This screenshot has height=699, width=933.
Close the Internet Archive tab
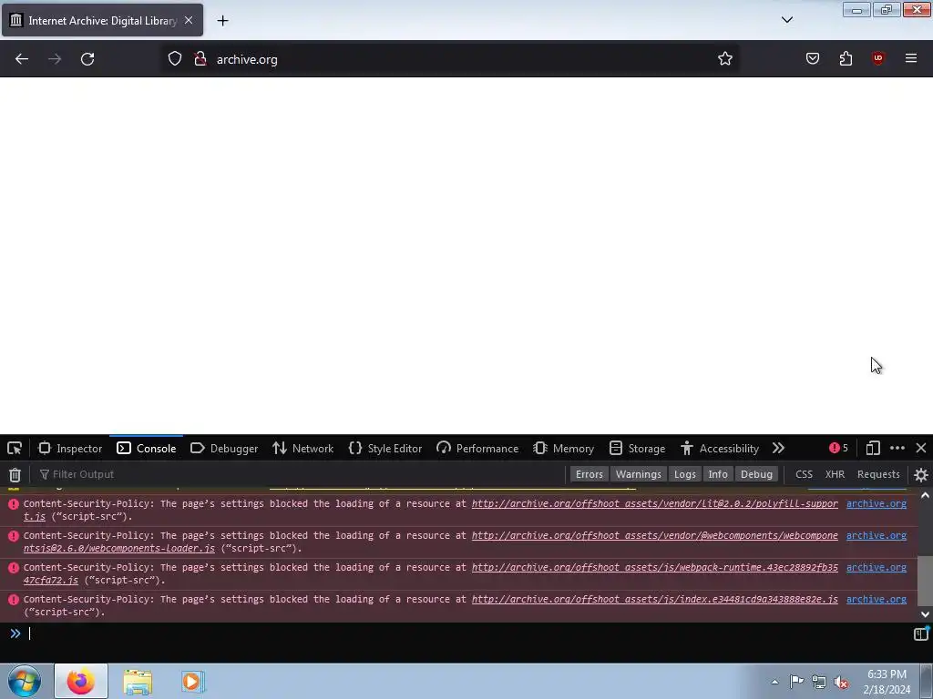click(189, 20)
